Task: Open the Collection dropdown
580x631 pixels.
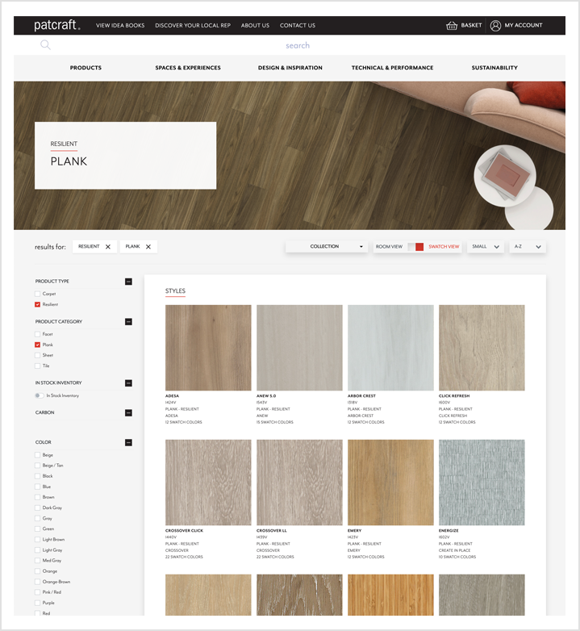Action: pos(327,247)
